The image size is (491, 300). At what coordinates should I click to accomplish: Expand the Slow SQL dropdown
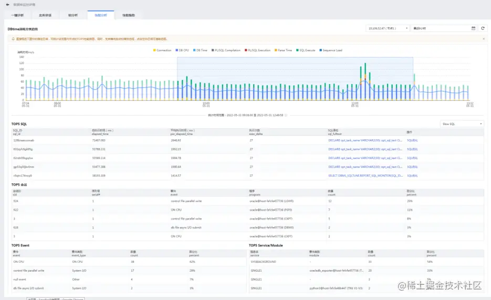coord(462,124)
